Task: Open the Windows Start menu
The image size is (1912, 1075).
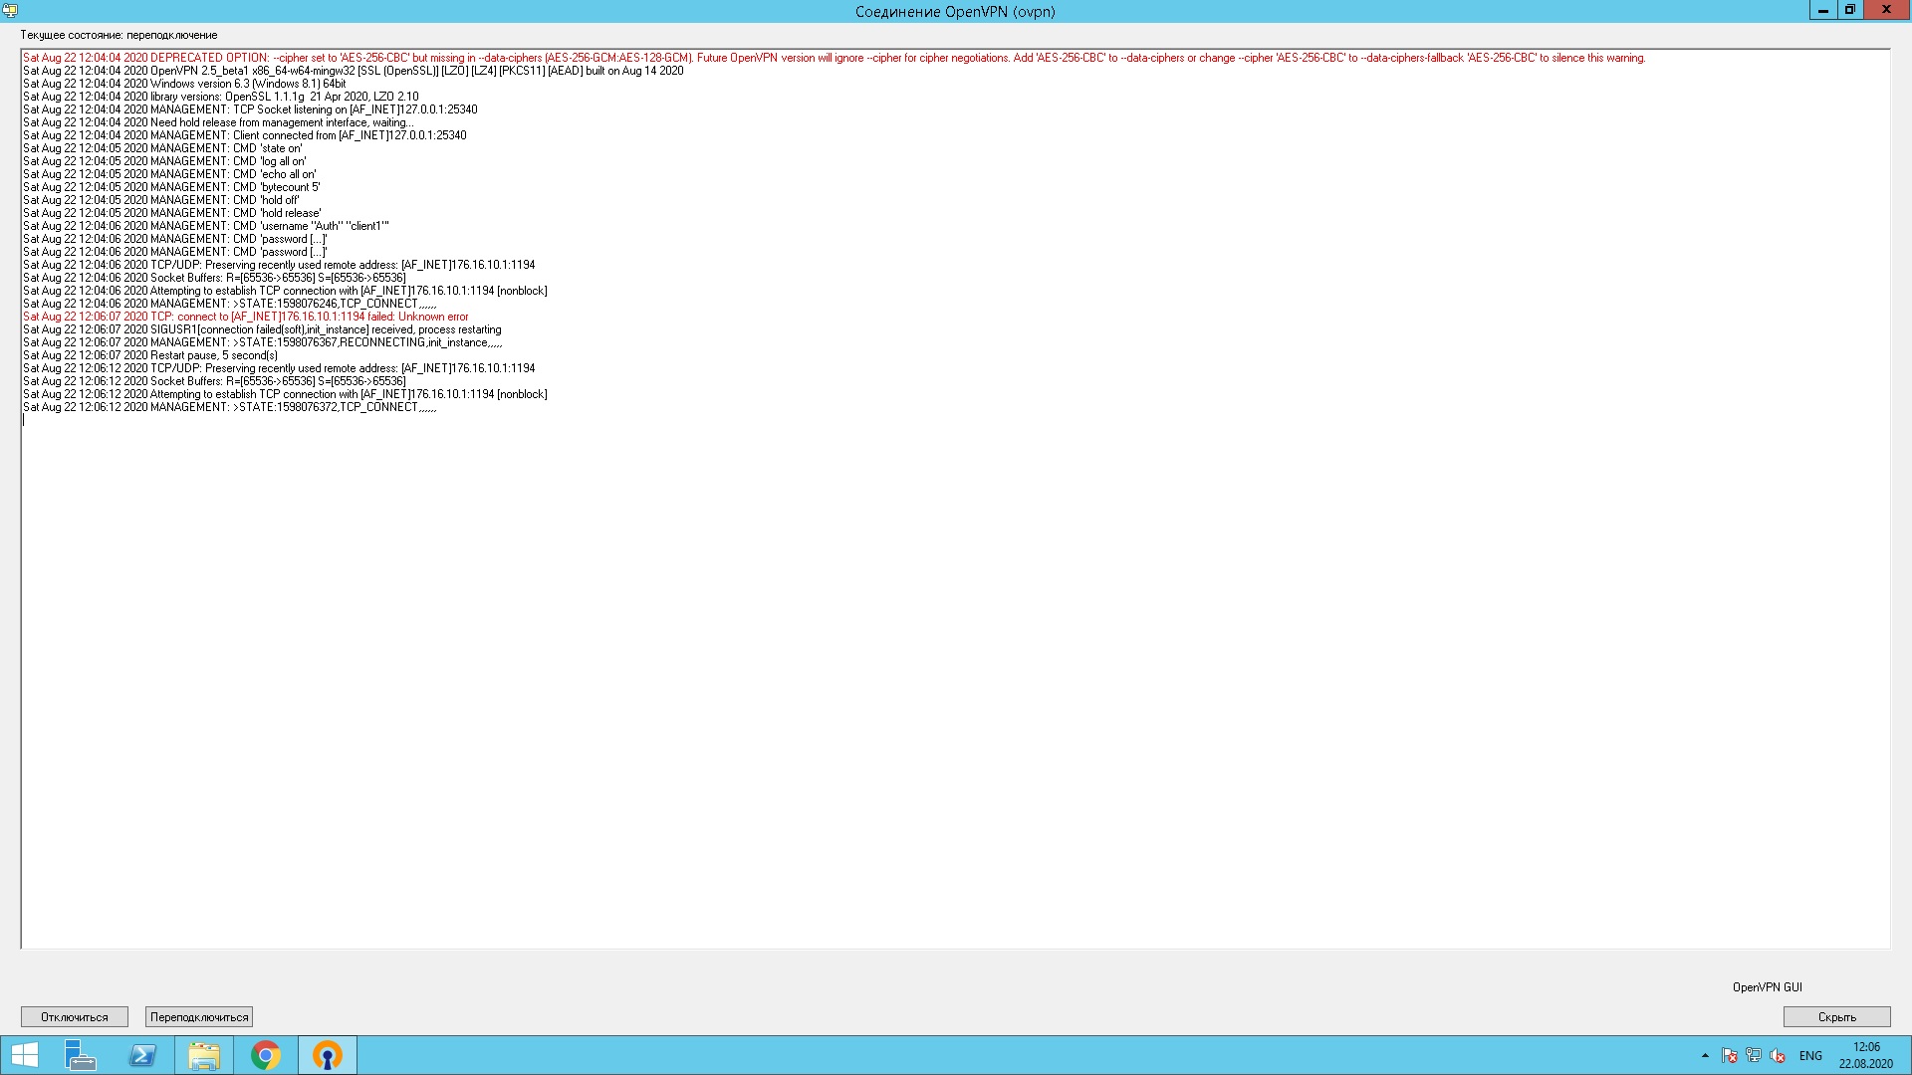Action: (x=24, y=1055)
